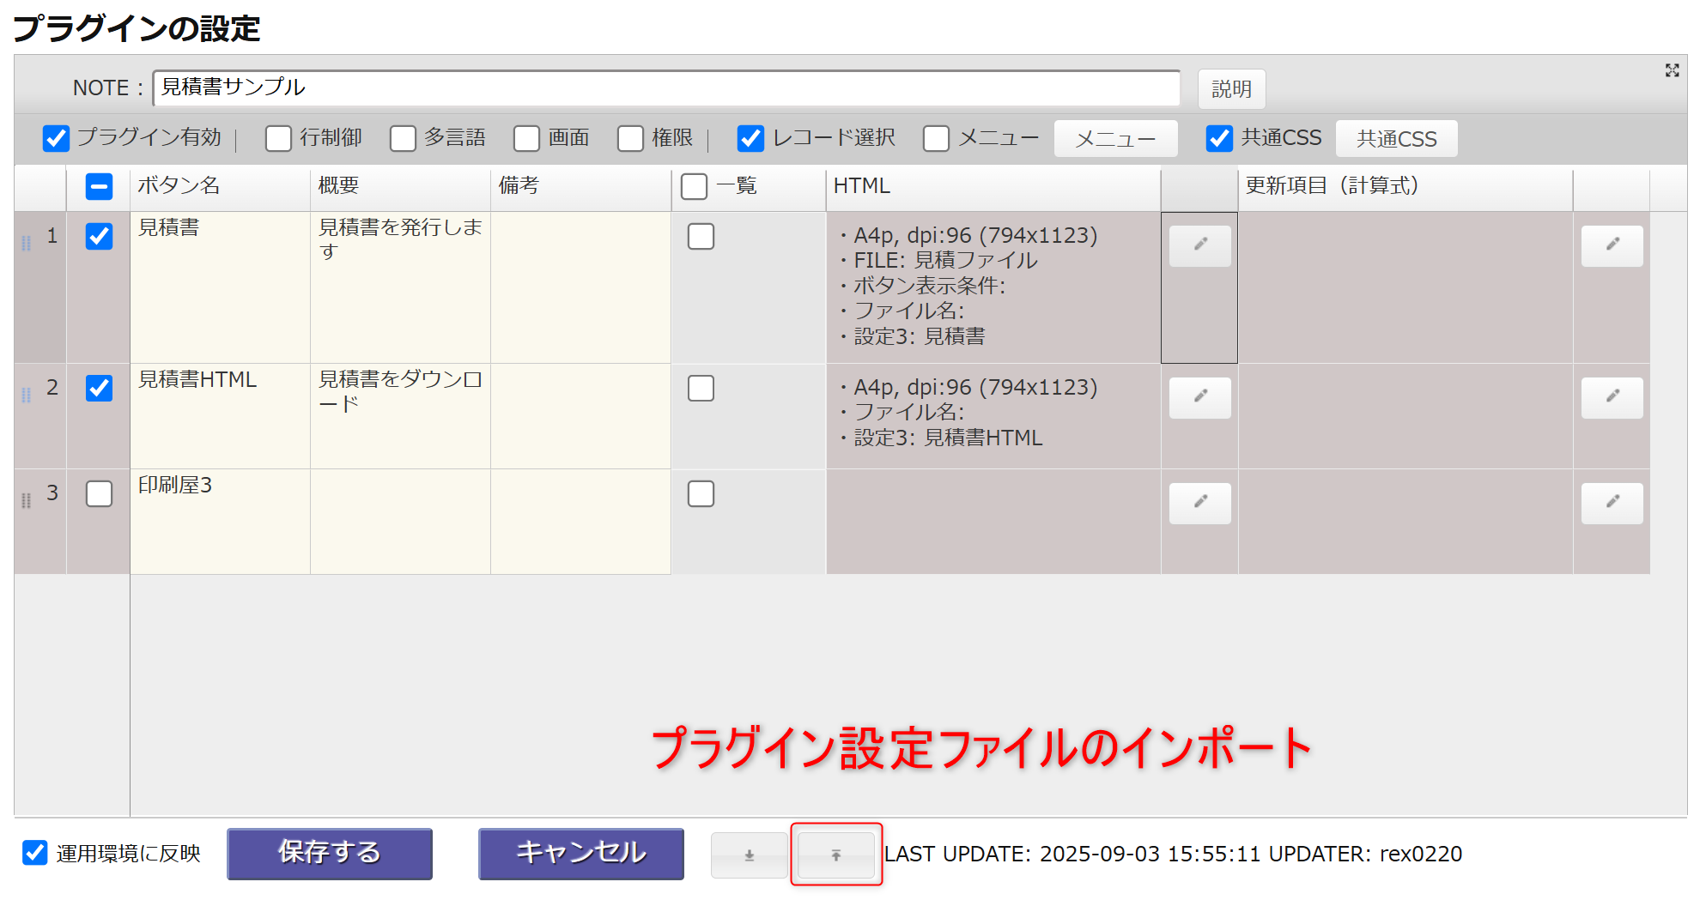1706x900 pixels.
Task: Open the 共通CSS button editor
Action: 1396,139
